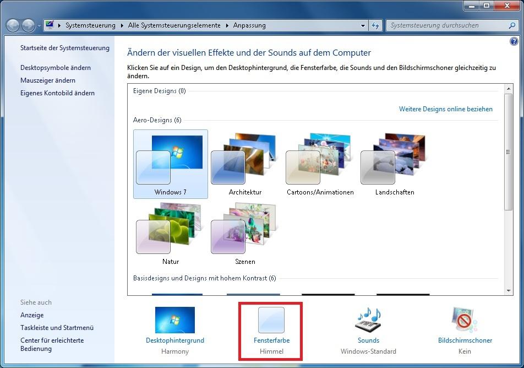Open Mauszeiger ändern link
This screenshot has width=524, height=368.
pos(48,80)
